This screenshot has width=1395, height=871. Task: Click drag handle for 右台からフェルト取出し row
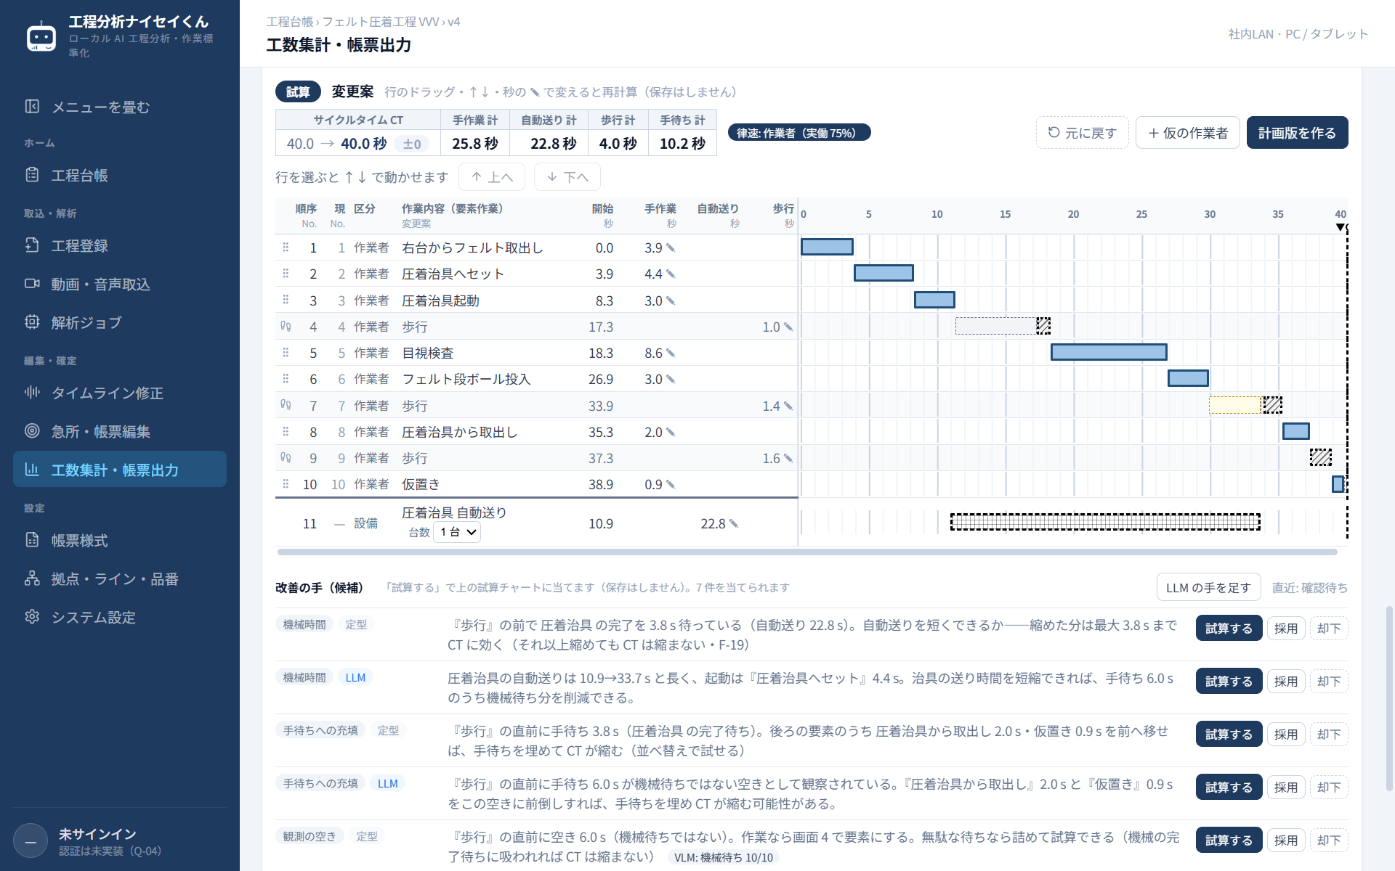(286, 248)
